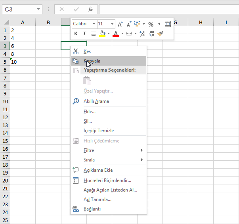Select Ad Tanımla... entry

click(x=109, y=199)
